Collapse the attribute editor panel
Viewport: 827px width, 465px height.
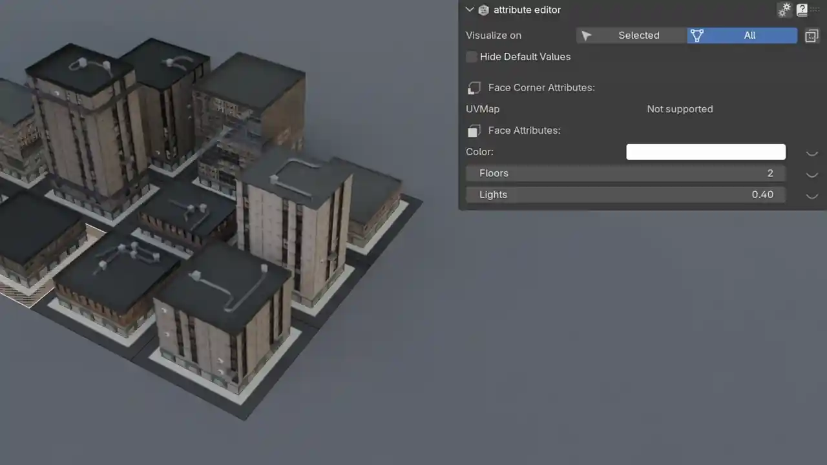click(x=470, y=10)
